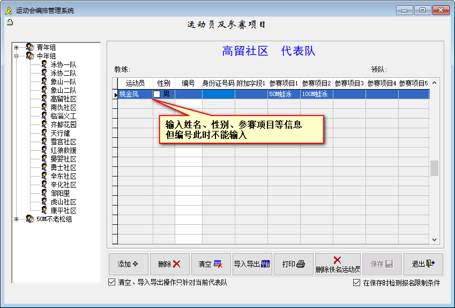Screen dimensions: 455x308
Task: Click the 添加 (Add) button
Action: (128, 264)
